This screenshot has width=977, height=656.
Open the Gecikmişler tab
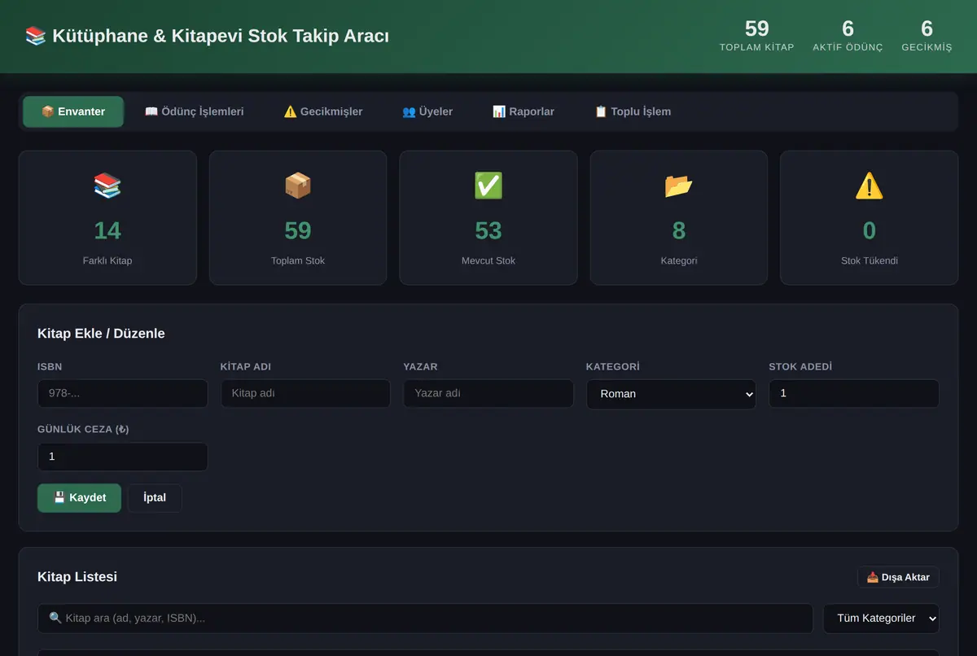(323, 112)
